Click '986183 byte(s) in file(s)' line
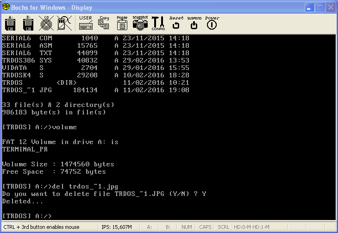Screen dimensions: 338x233 (54, 113)
